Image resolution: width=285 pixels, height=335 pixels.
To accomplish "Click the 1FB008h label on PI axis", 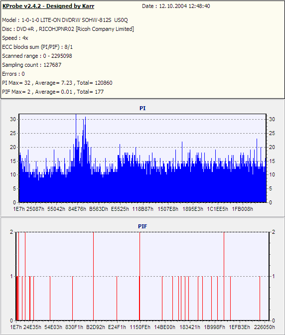I will click(x=242, y=209).
